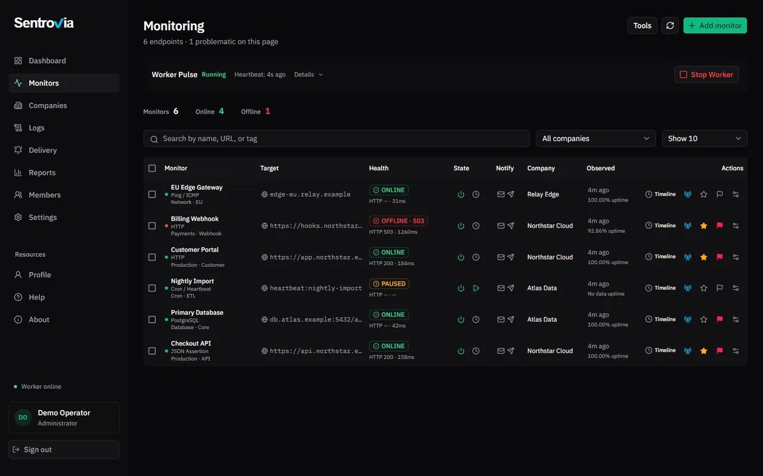Open Delivery in the sidebar
This screenshot has width=763, height=476.
(x=64, y=150)
